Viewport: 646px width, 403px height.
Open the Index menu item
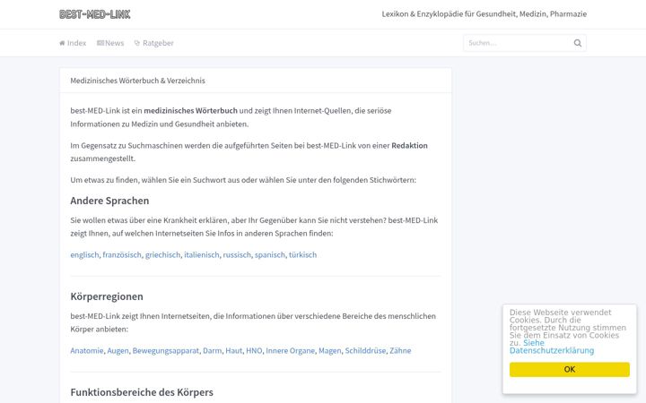coord(73,43)
